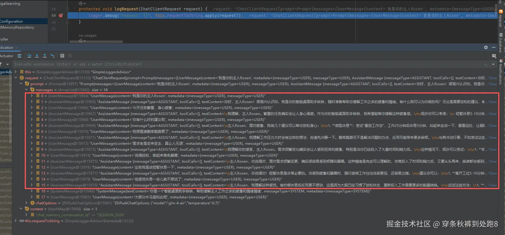Open the Database side tool window

(501, 43)
